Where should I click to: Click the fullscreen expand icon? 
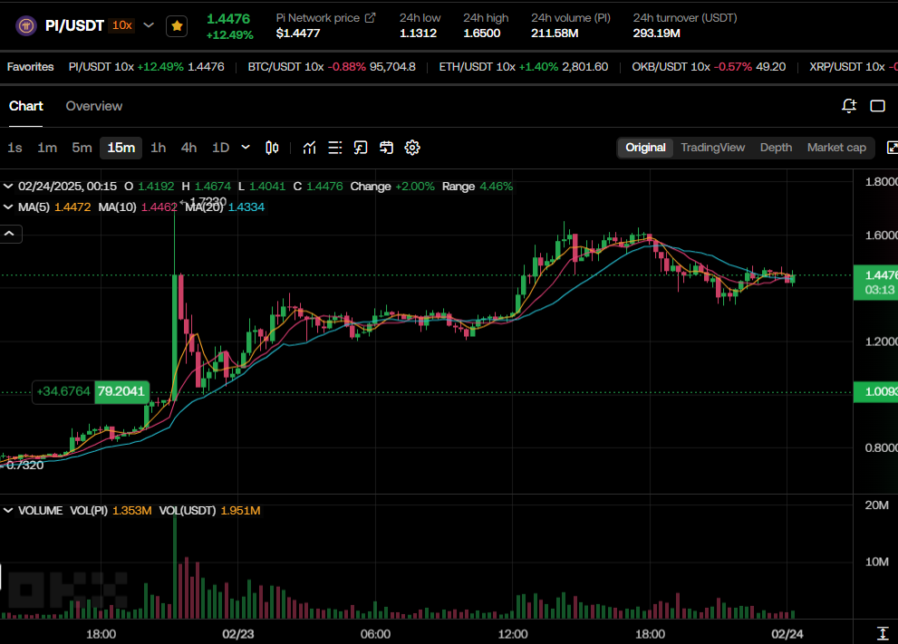(893, 148)
